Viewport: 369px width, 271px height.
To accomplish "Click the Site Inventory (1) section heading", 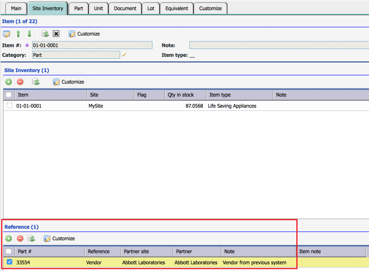I will [x=27, y=70].
